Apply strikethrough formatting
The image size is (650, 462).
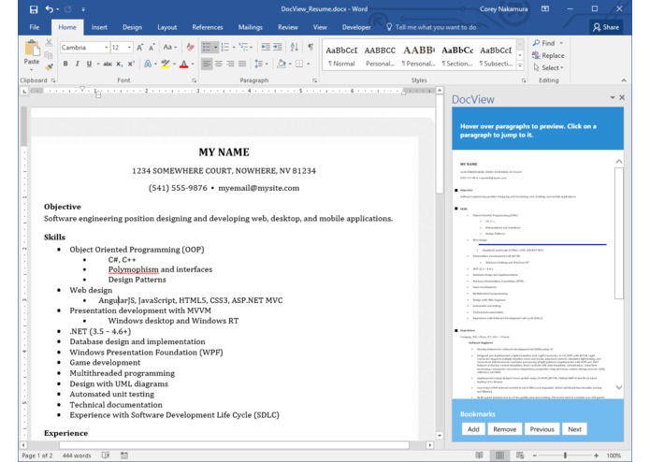(108, 64)
